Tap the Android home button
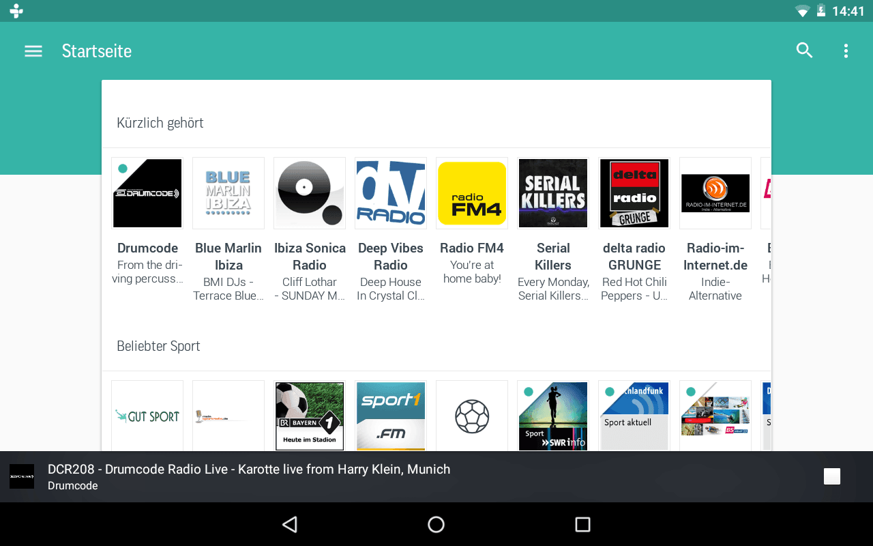The height and width of the screenshot is (546, 873). tap(436, 524)
